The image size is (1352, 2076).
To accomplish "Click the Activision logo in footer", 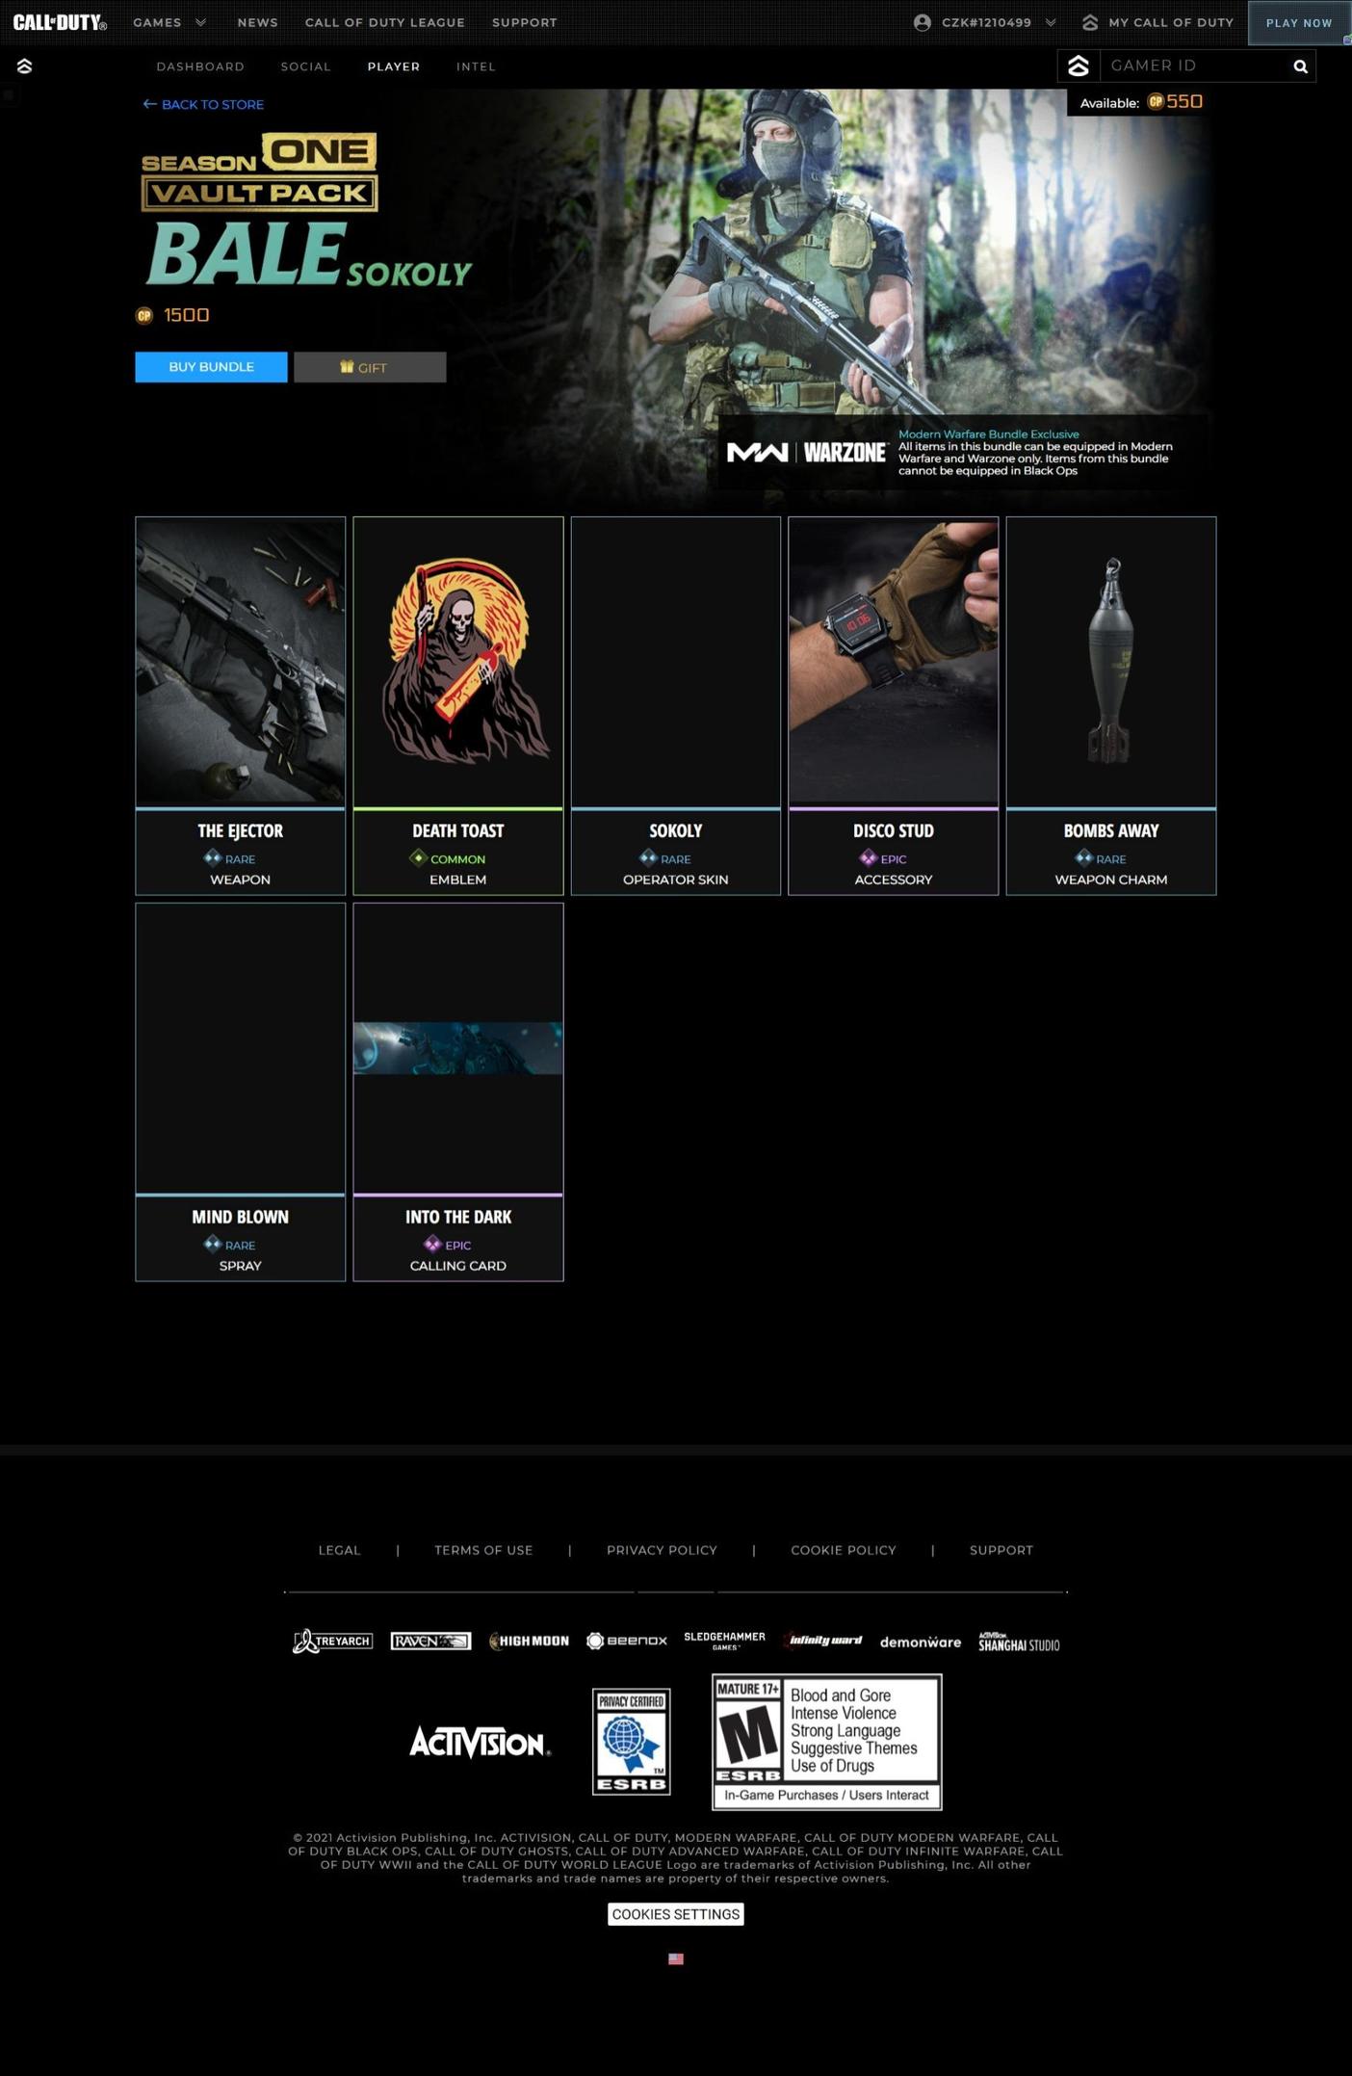I will pos(480,1742).
